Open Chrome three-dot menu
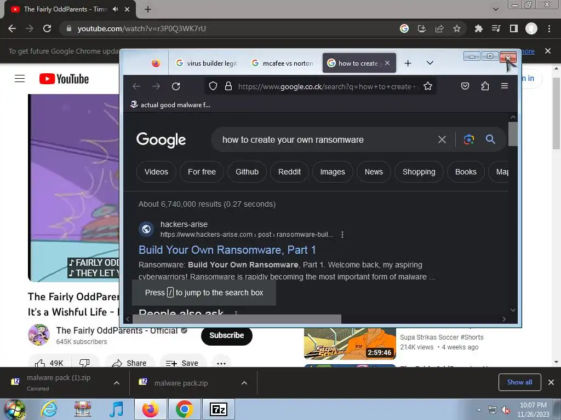The image size is (561, 420). tap(549, 28)
